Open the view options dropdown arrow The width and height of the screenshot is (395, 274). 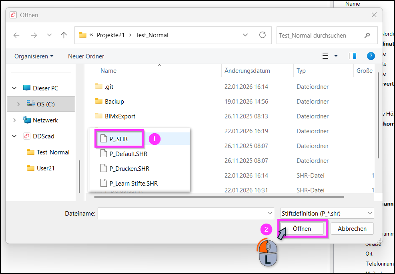point(336,56)
